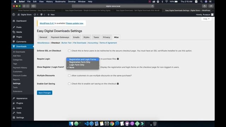Expand the Help dropdown tab
226x127 pixels.
(x=206, y=19)
